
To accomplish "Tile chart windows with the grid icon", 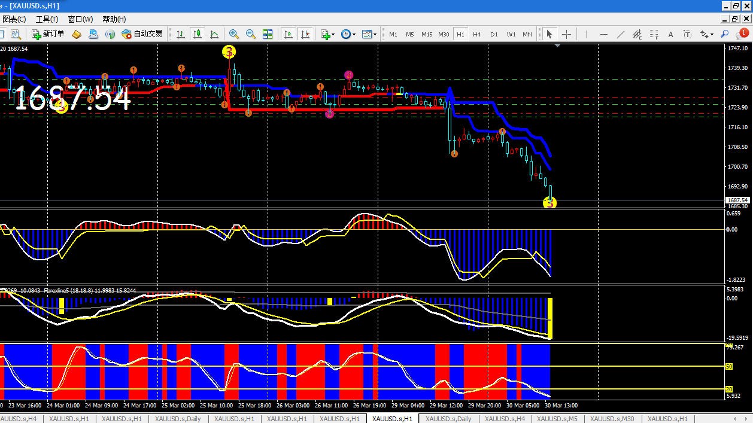I will click(268, 34).
